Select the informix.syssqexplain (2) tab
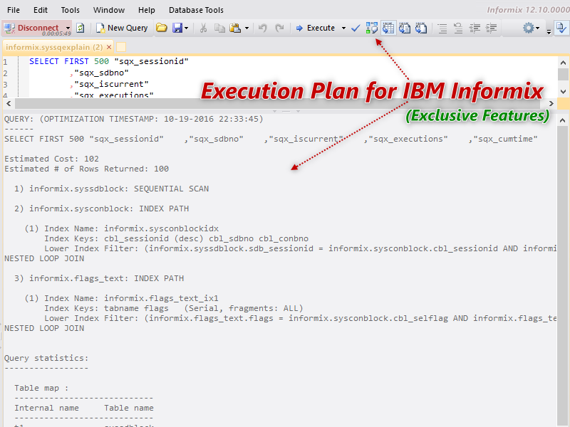This screenshot has height=427, width=570. point(54,47)
